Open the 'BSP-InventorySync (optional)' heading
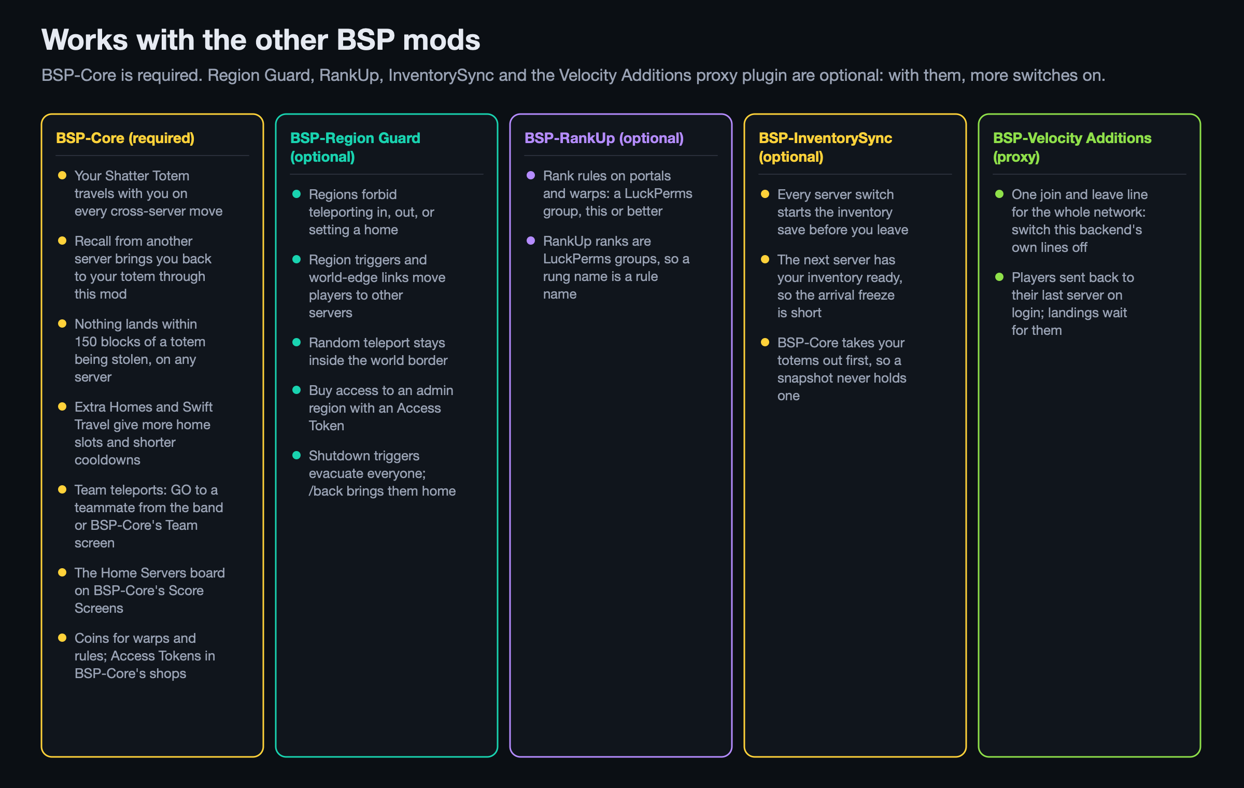 825,147
